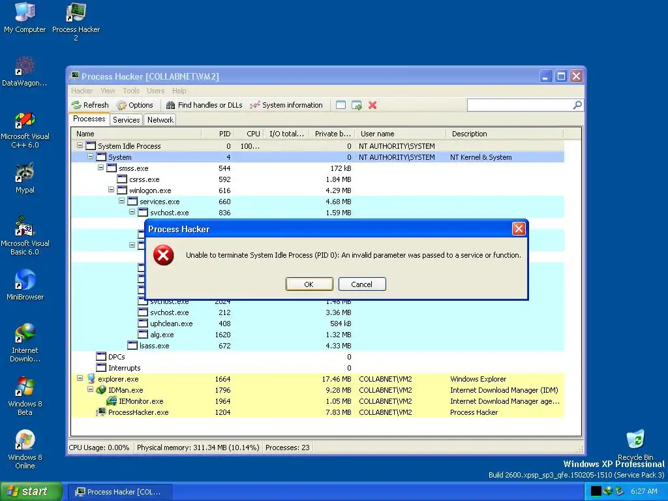Click OK in the error dialog
This screenshot has height=501, width=668.
(309, 284)
